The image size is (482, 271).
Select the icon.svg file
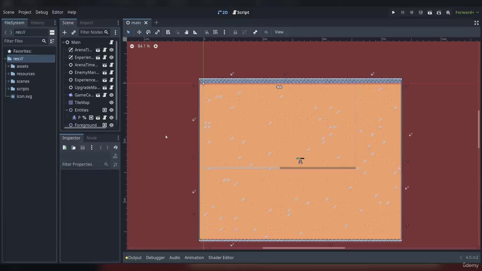(24, 96)
